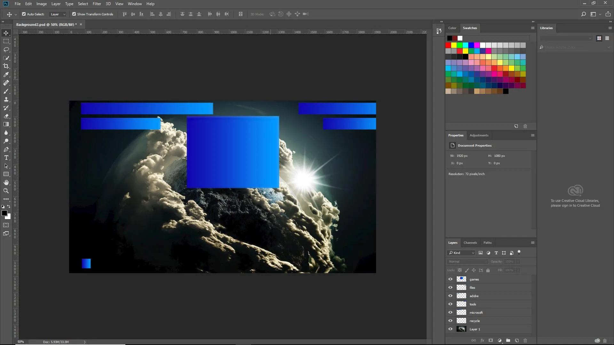
Task: Select the Horizontal Type tool
Action: pos(6,157)
